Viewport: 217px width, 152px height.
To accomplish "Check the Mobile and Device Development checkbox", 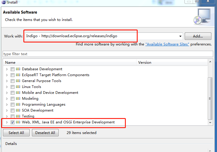I will [x=12, y=93].
